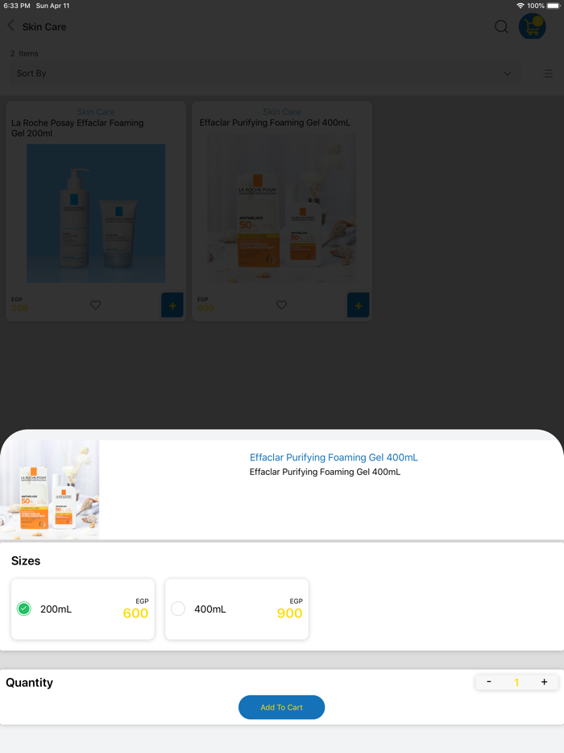
Task: Open the Effaclar 400mL card product image
Action: point(282,208)
